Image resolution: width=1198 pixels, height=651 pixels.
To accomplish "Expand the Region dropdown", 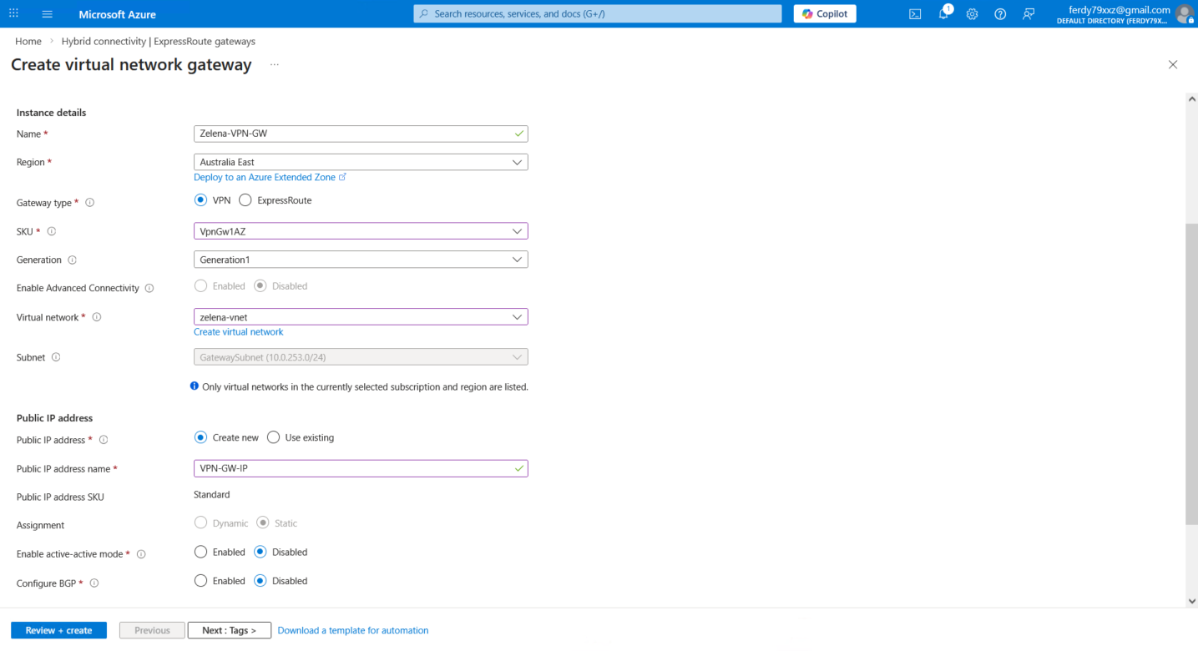I will point(361,162).
